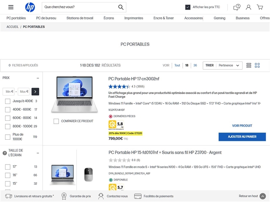
Task: Apply the price range arrow button
Action: (x=35, y=92)
